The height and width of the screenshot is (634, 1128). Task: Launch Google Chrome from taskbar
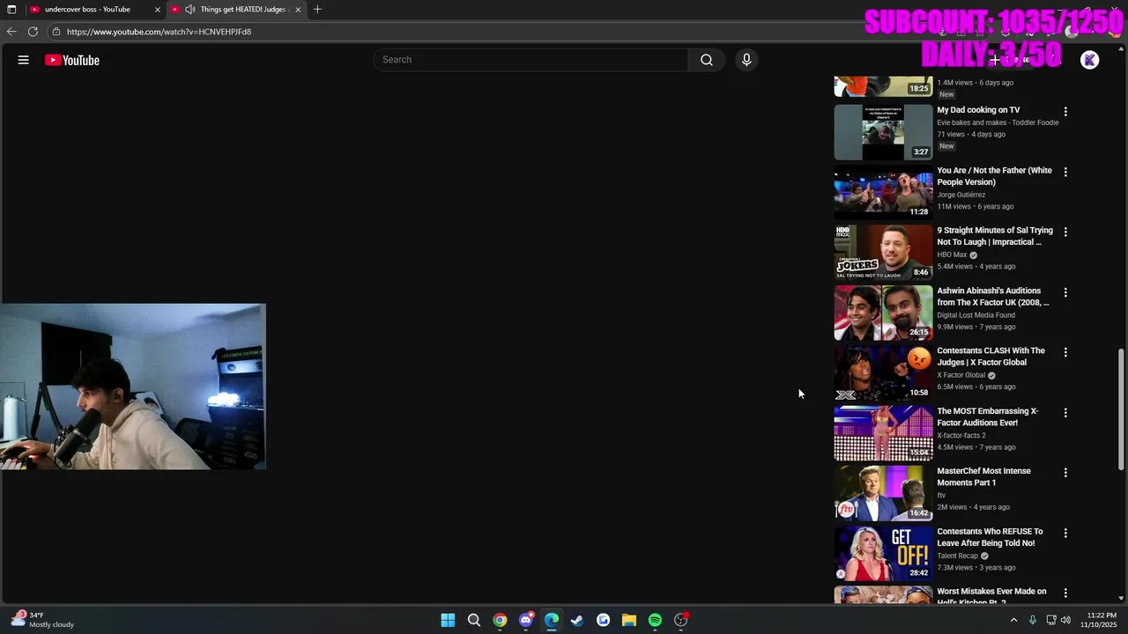pyautogui.click(x=500, y=620)
